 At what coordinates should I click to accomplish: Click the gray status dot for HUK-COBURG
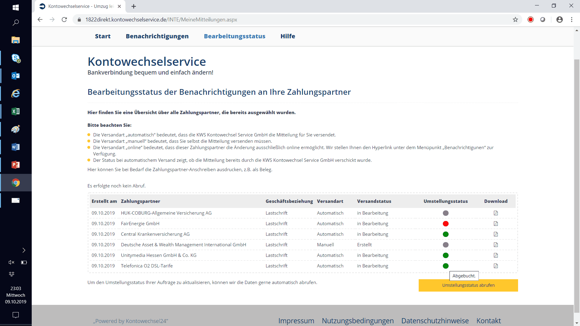(446, 213)
